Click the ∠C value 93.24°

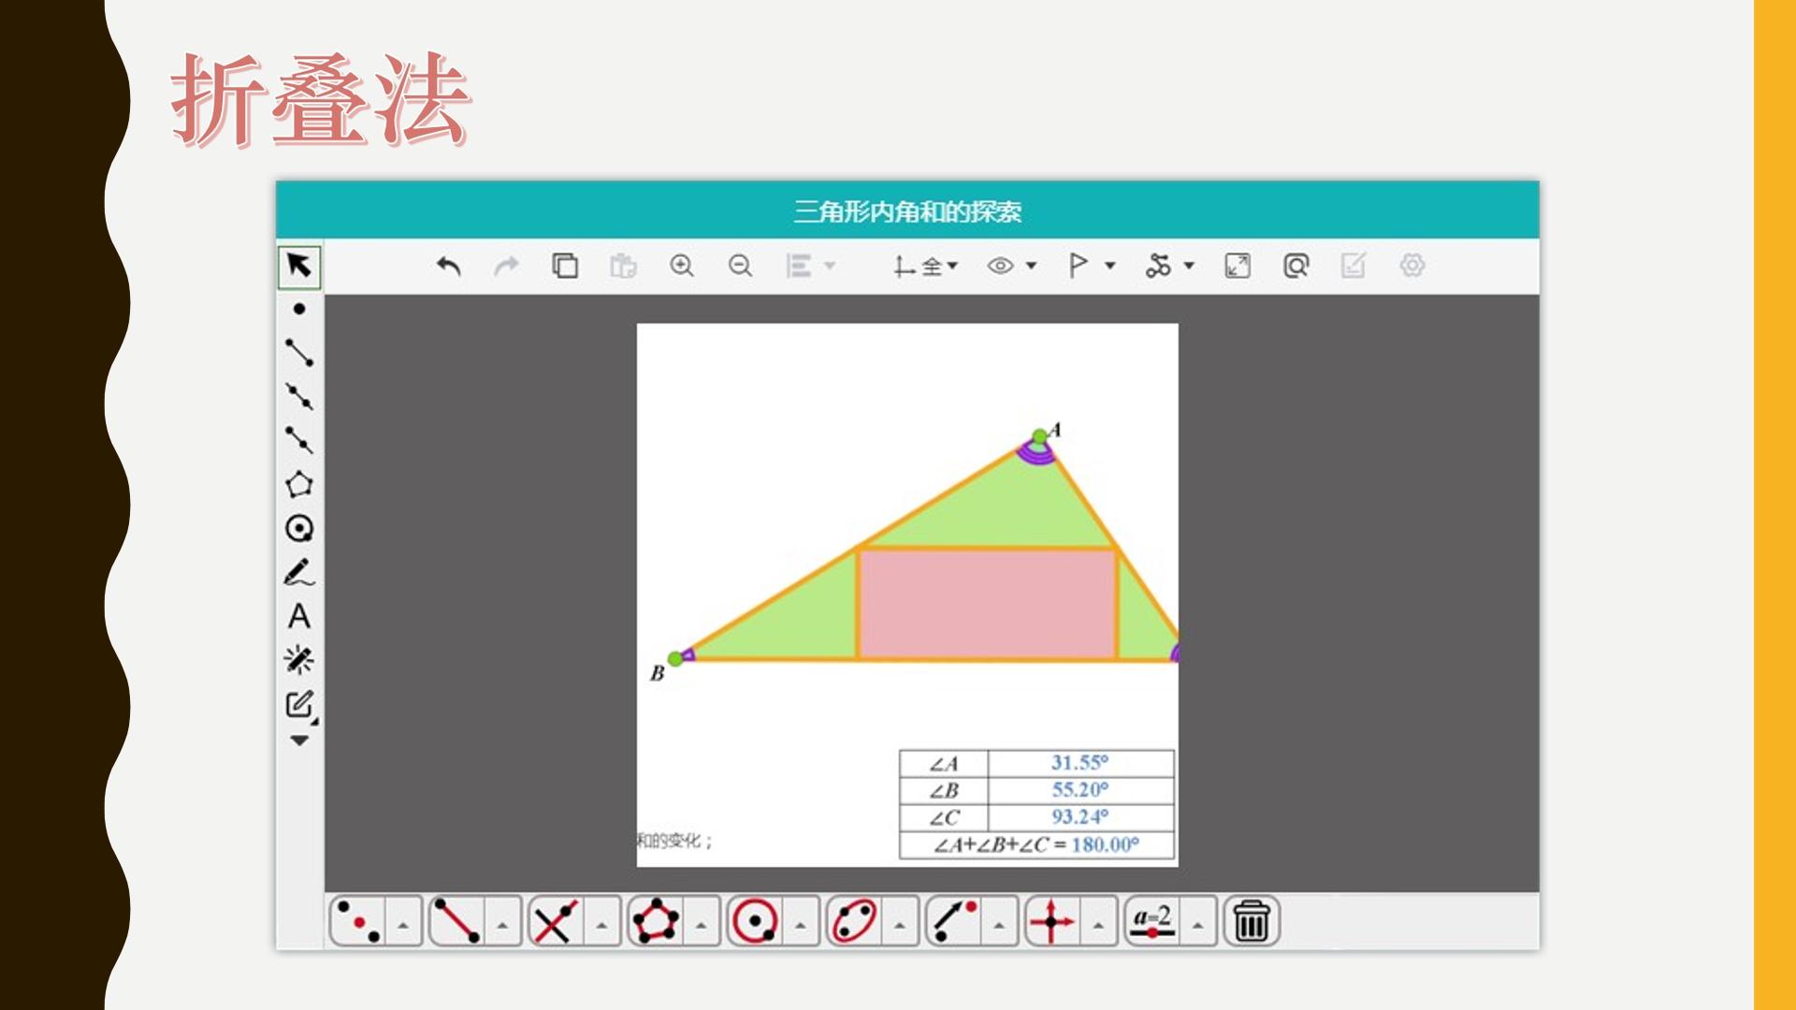click(1079, 817)
